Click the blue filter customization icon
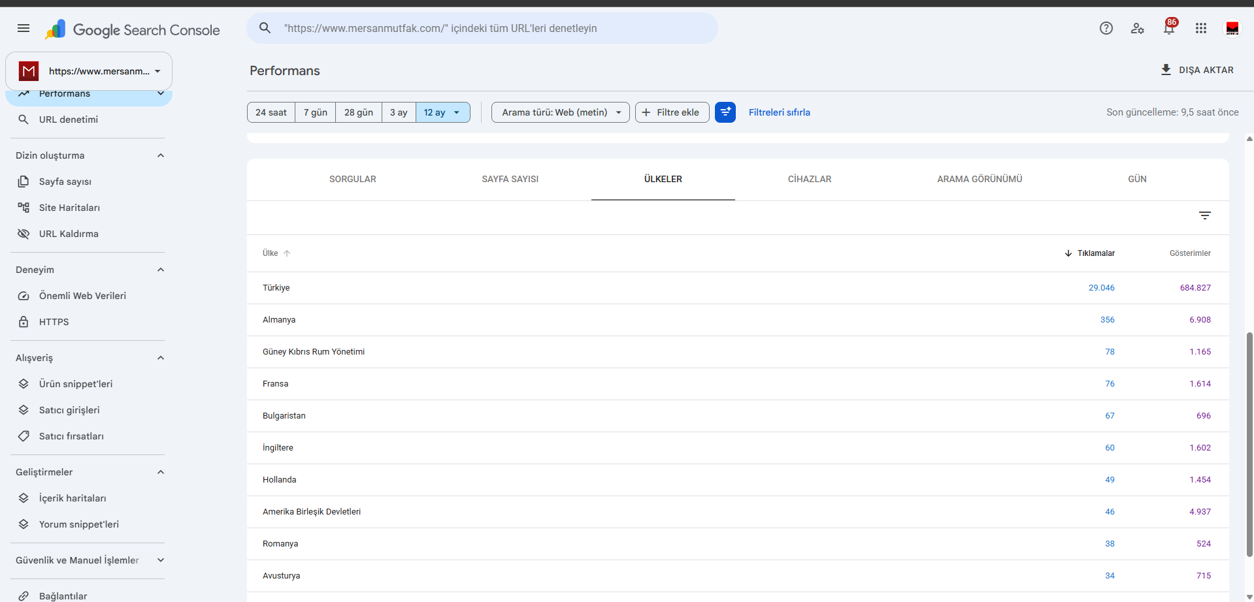Image resolution: width=1254 pixels, height=602 pixels. click(x=725, y=112)
